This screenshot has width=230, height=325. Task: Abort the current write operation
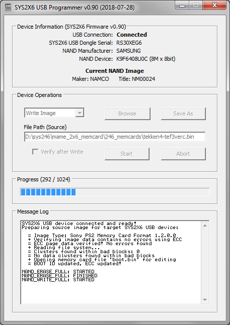click(183, 154)
